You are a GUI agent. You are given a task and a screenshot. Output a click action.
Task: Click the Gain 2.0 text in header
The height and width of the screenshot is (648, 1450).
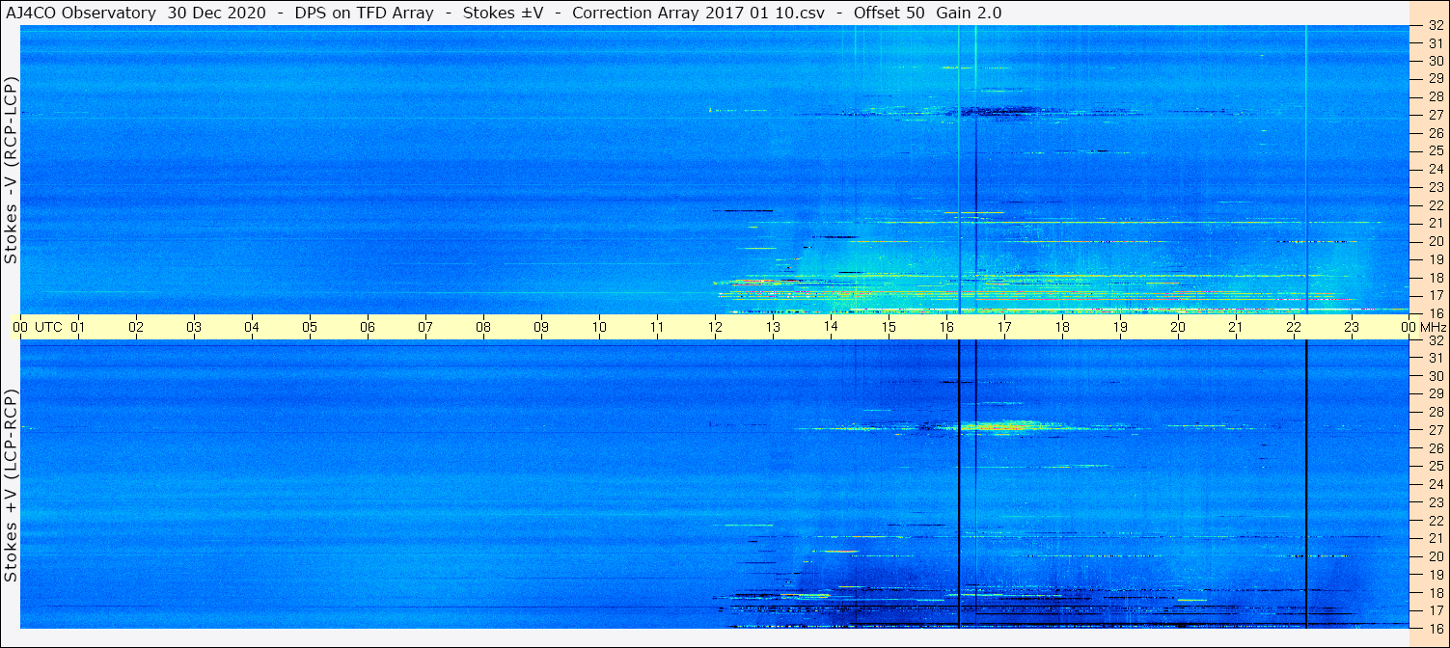pyautogui.click(x=969, y=13)
